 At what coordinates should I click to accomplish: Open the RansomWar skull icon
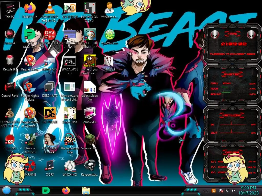[90, 168]
